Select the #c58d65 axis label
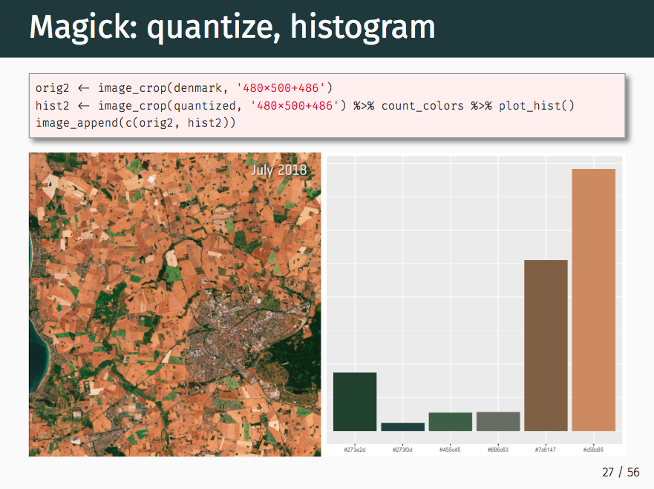654x489 pixels. pos(595,448)
